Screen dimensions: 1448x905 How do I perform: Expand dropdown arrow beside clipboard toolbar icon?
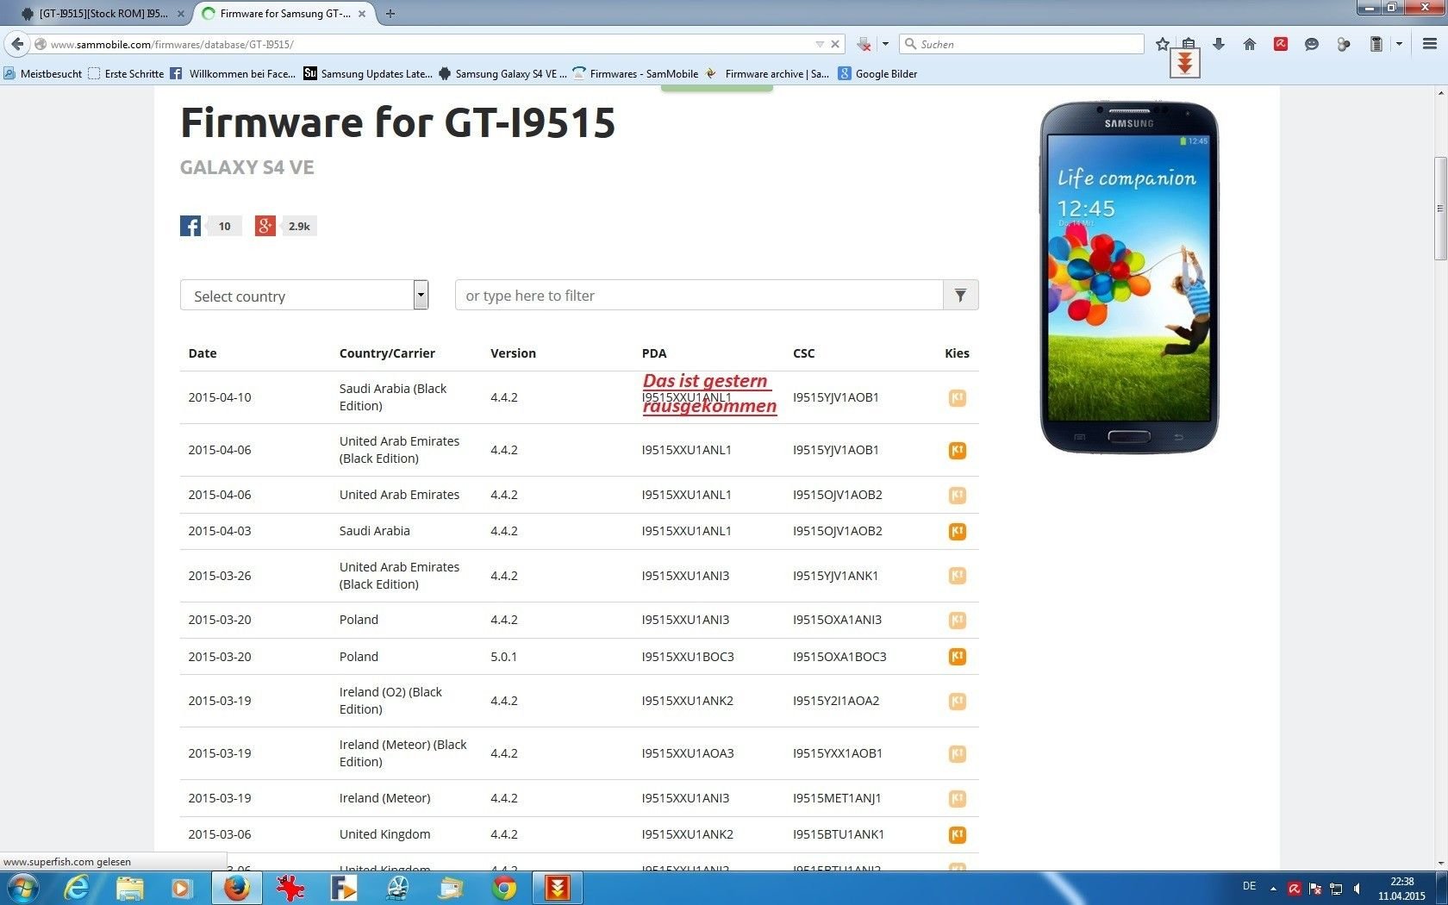1398,44
